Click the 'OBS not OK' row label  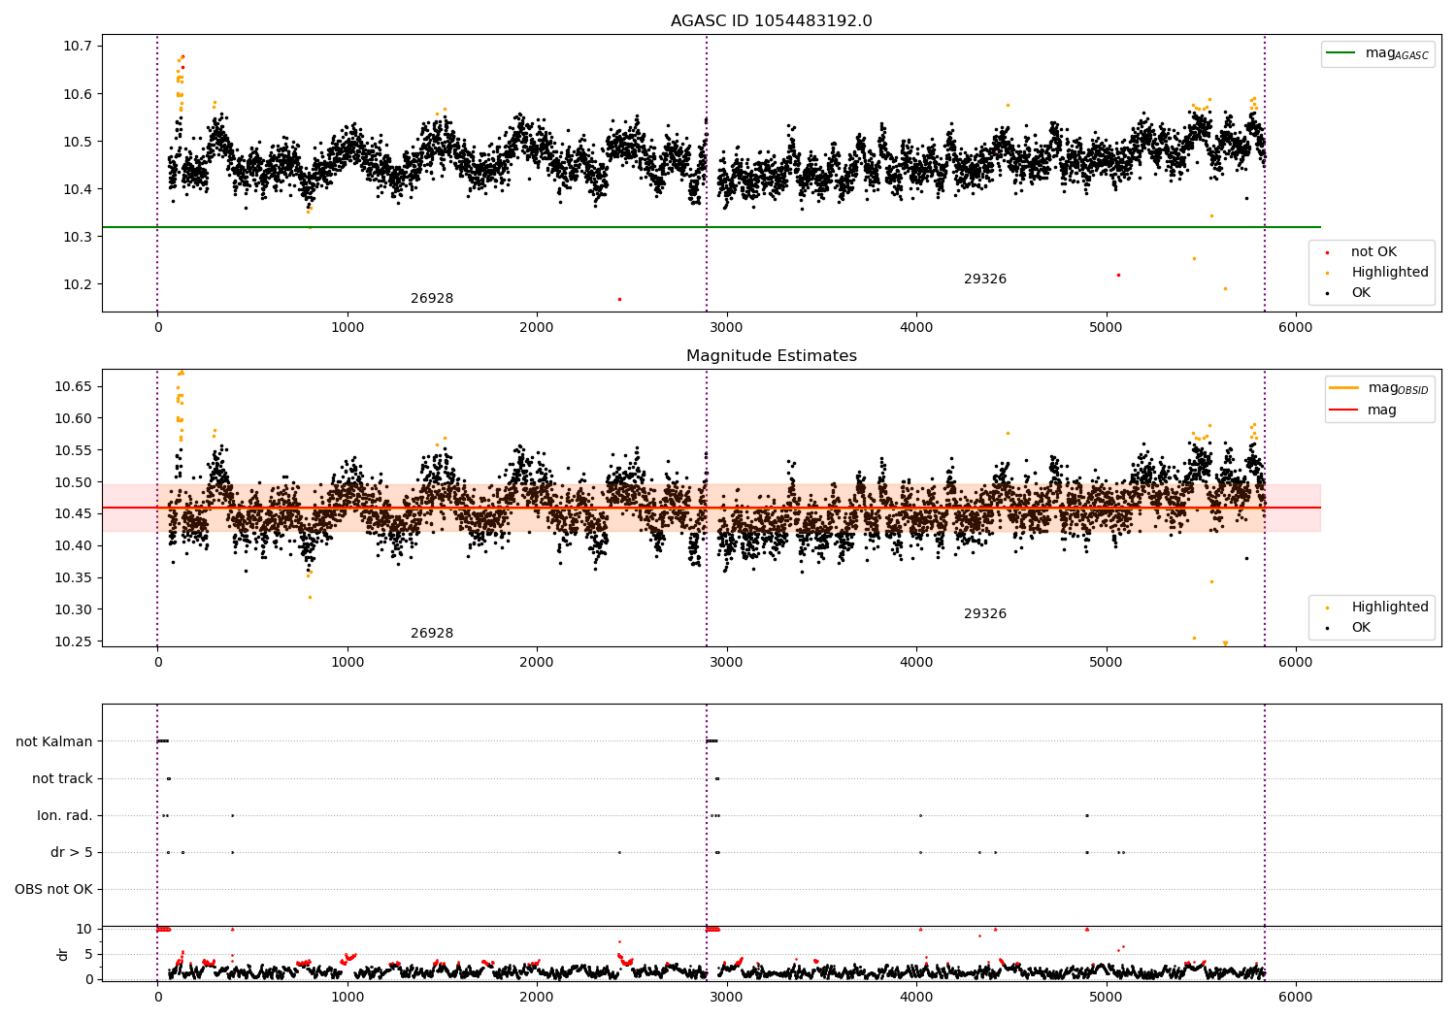point(53,889)
